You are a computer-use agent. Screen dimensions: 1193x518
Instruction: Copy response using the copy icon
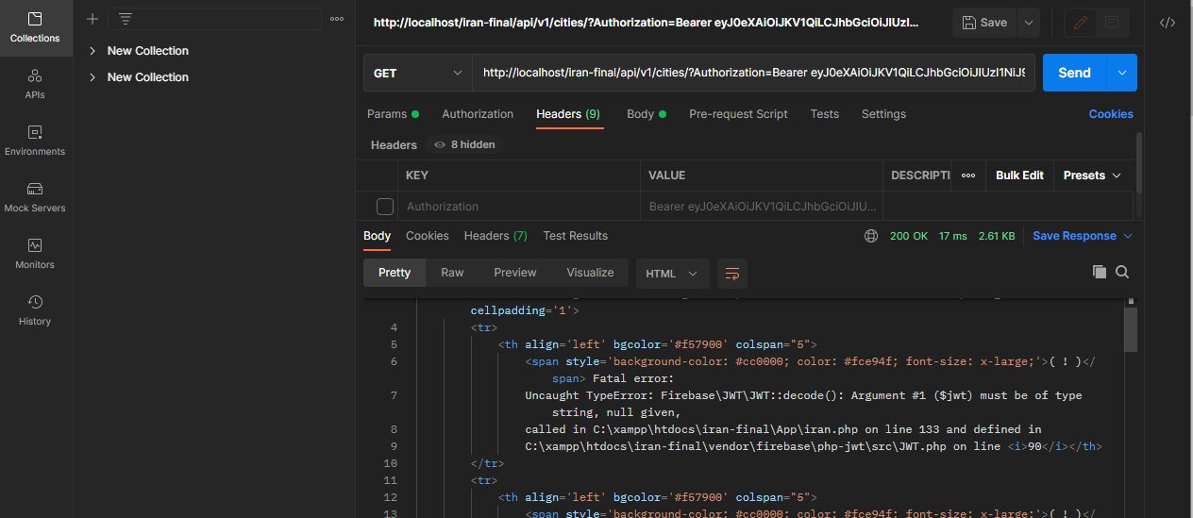tap(1099, 272)
